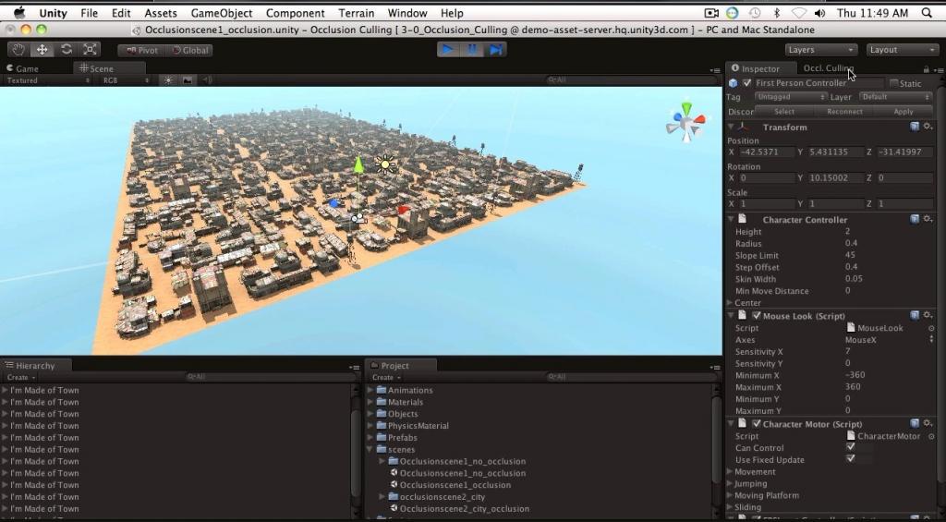Open Character Controller gear menu
This screenshot has width=946, height=522.
[928, 219]
